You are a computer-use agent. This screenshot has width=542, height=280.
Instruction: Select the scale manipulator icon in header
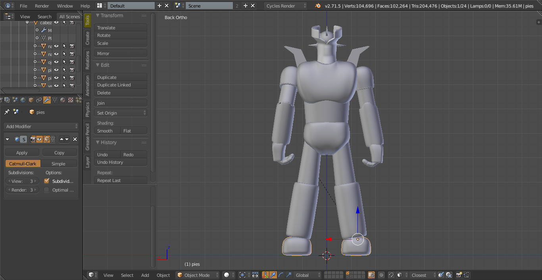click(288, 275)
